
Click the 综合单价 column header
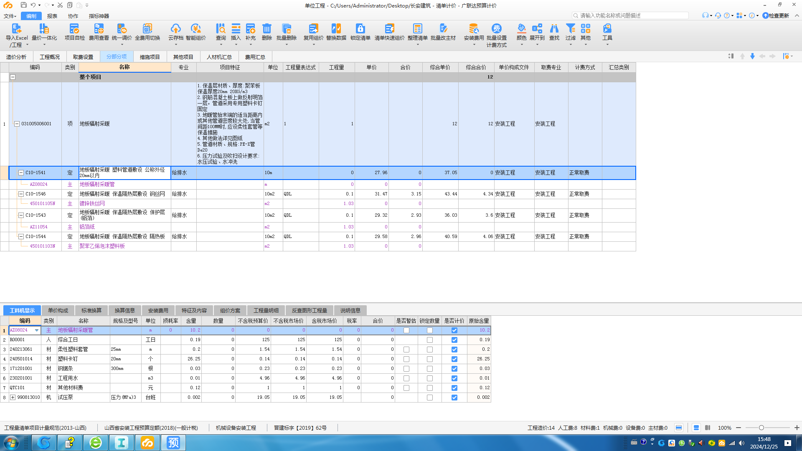(440, 67)
